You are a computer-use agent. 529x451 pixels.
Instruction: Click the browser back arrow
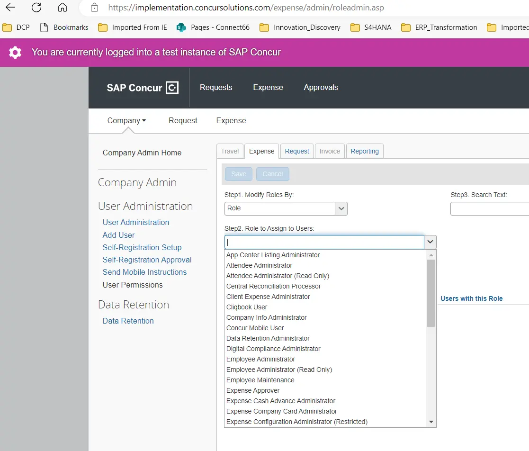coord(10,8)
